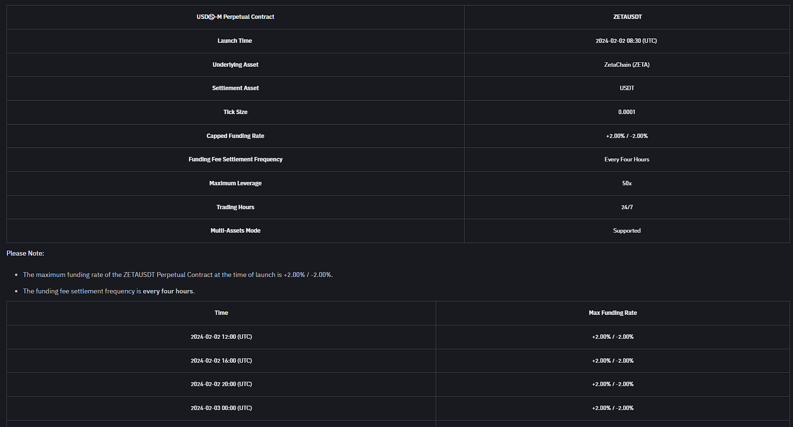The height and width of the screenshot is (427, 793).
Task: Click the Supported value for Multi-Assets Mode
Action: point(627,231)
